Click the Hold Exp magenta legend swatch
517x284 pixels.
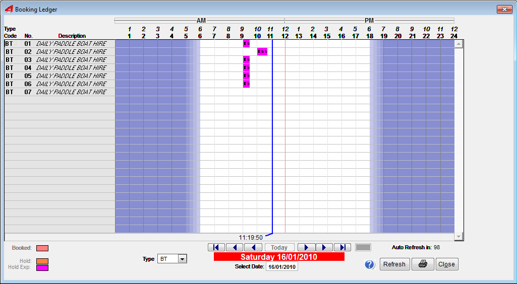pyautogui.click(x=42, y=268)
